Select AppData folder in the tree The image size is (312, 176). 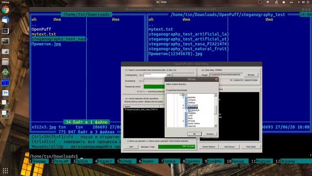coord(192,97)
